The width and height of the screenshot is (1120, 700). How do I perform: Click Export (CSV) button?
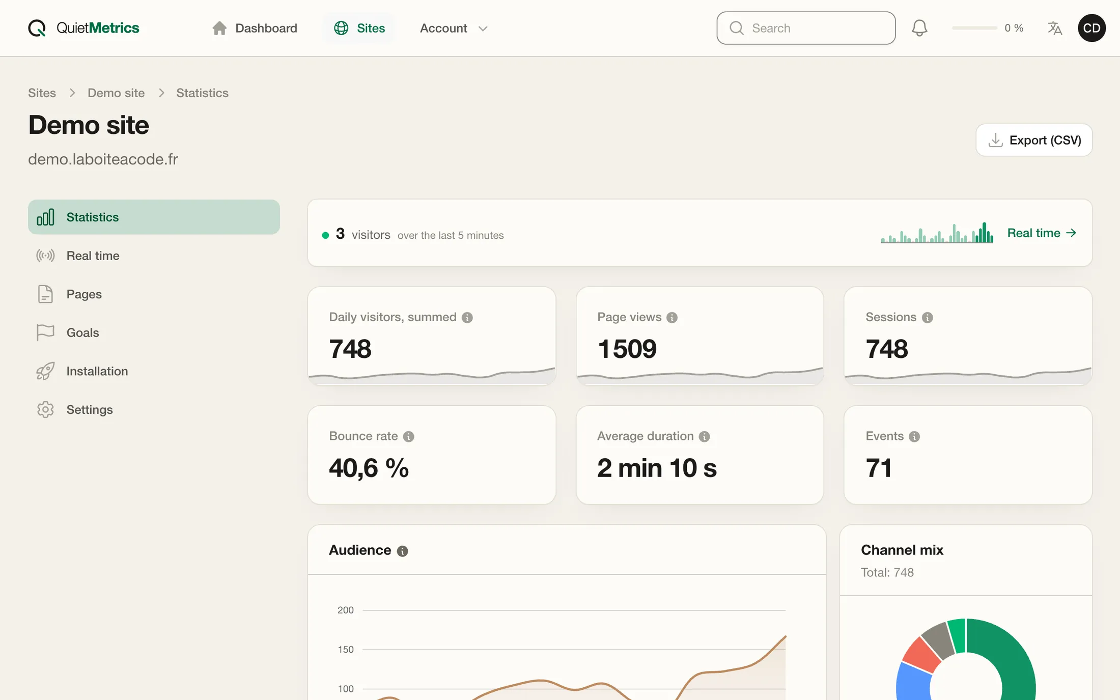[1034, 140]
